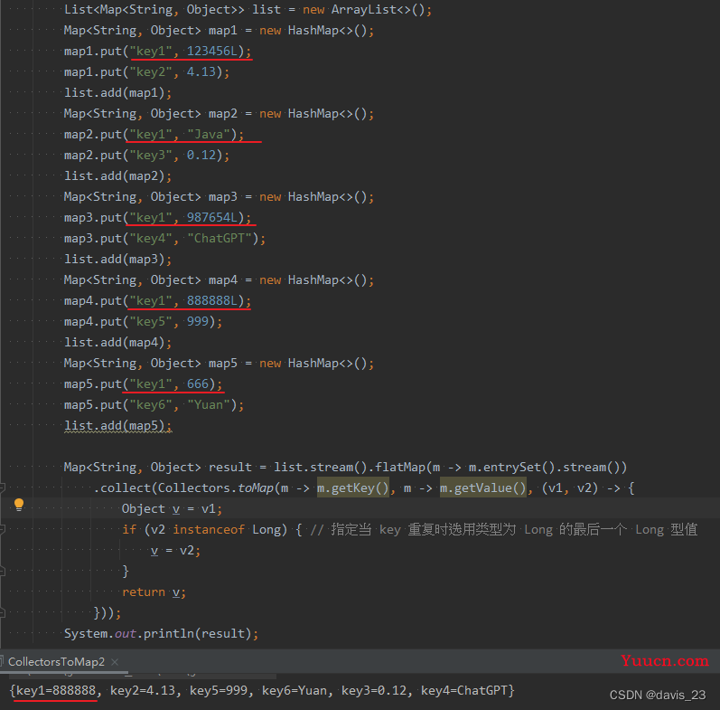This screenshot has width=720, height=710.
Task: Click the Object v = v1 line
Action: tap(173, 508)
